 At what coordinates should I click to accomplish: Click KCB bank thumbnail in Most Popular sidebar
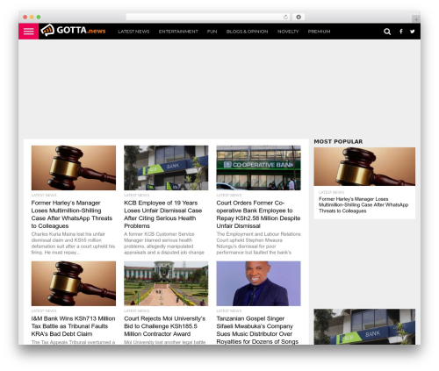click(364, 326)
